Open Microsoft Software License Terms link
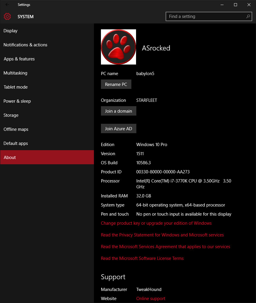 [142, 258]
